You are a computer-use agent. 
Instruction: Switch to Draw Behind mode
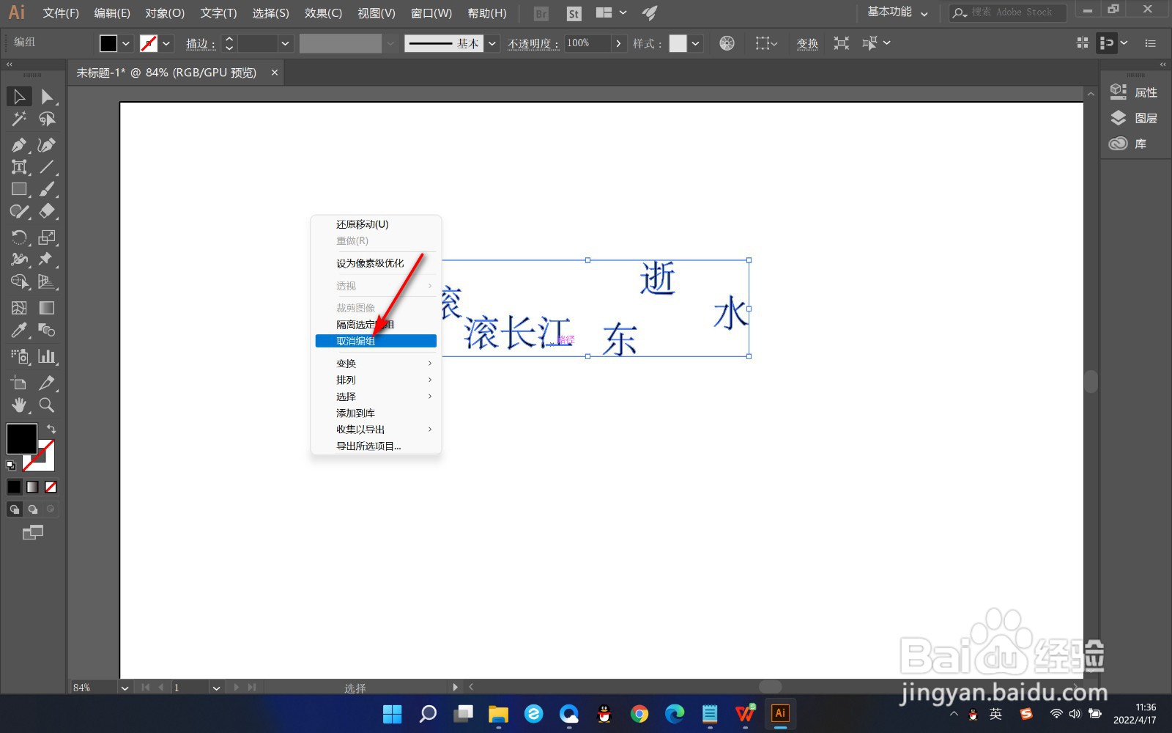[x=33, y=509]
